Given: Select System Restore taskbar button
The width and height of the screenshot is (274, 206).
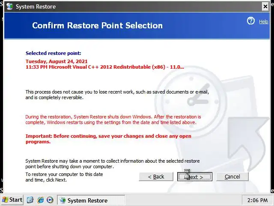Looking at the screenshot, I should point(91,200).
